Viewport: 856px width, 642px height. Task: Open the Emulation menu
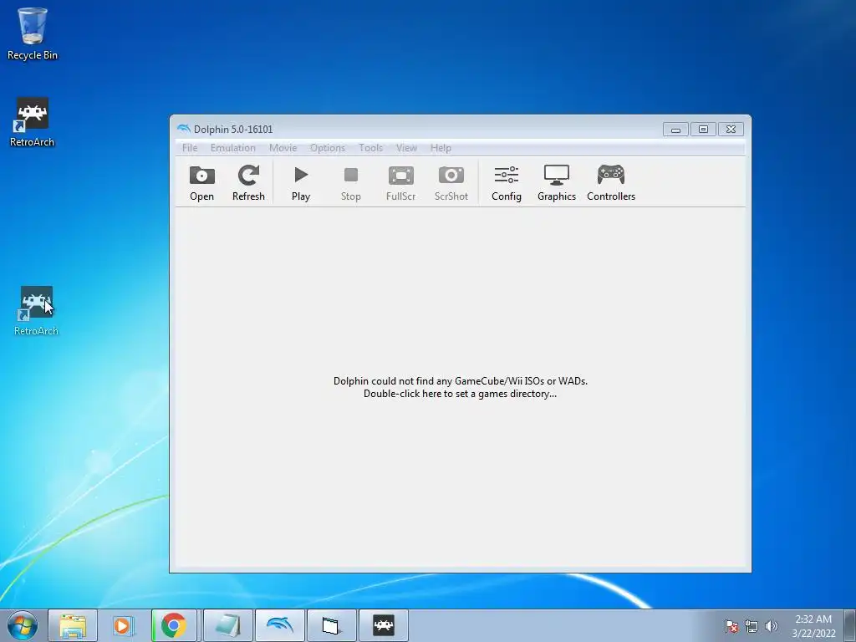[233, 148]
